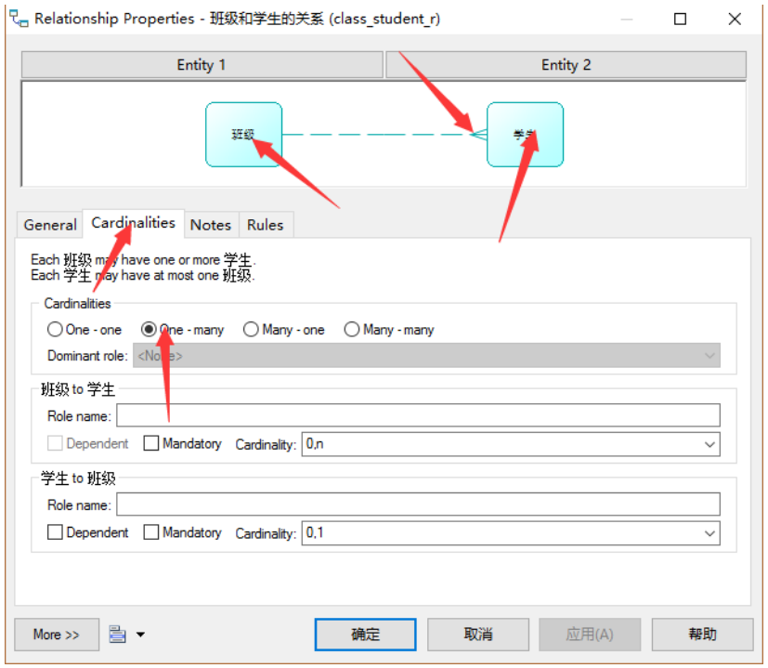768x668 pixels.
Task: Expand the arrow next to properties menu icon
Action: (x=140, y=635)
